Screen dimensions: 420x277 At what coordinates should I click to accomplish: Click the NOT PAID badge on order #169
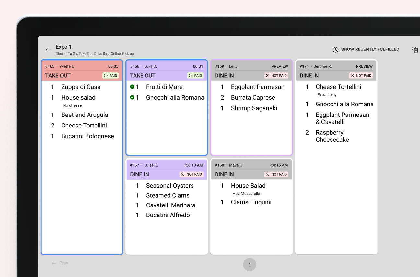tap(276, 75)
